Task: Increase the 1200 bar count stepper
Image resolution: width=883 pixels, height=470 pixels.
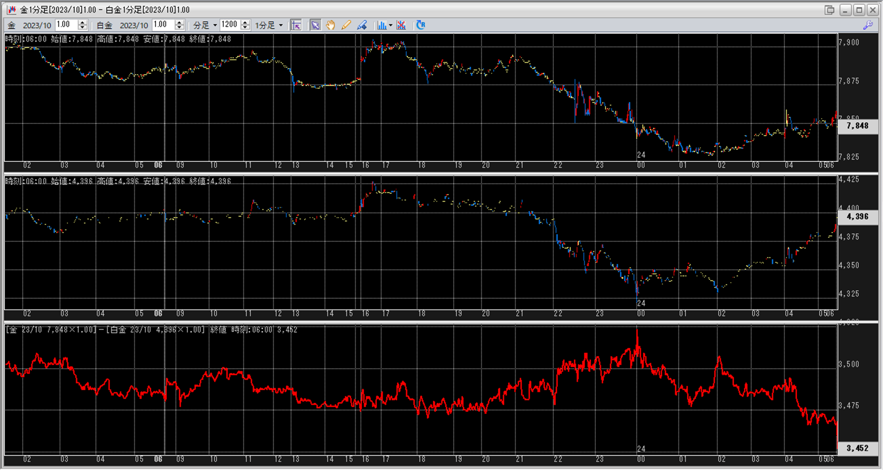Action: (x=245, y=23)
